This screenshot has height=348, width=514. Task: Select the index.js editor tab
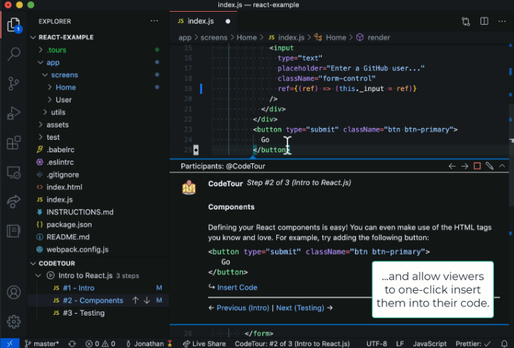[201, 21]
